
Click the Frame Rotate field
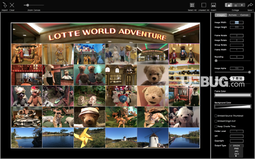point(237,36)
